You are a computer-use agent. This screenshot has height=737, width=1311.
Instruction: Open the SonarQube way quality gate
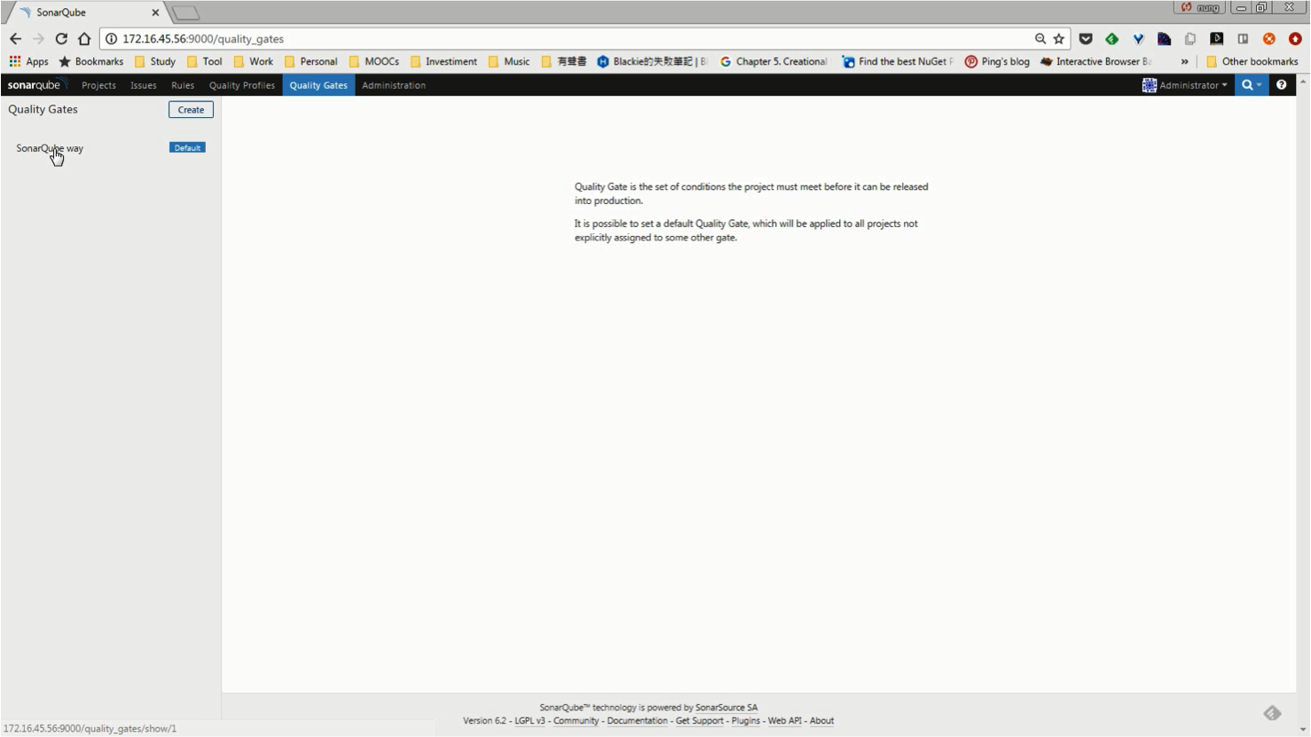50,148
